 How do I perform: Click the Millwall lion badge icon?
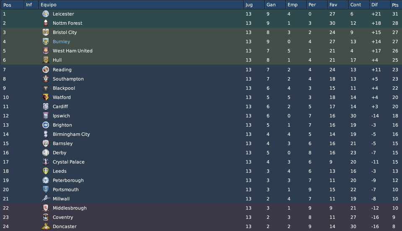(x=46, y=199)
